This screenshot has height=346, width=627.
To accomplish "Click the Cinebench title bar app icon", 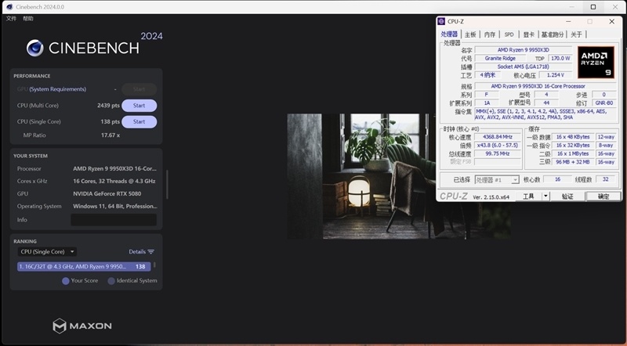I will [x=9, y=7].
